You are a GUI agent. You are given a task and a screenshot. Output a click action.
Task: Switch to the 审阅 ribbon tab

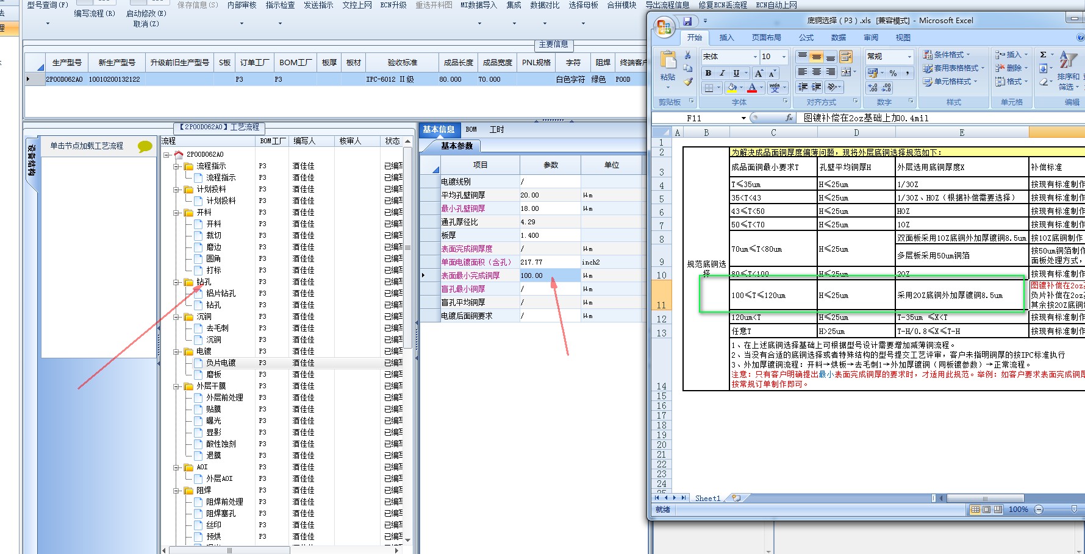[x=871, y=38]
